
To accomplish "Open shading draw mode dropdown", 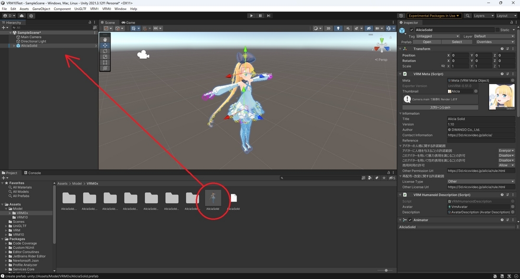I will pyautogui.click(x=317, y=29).
